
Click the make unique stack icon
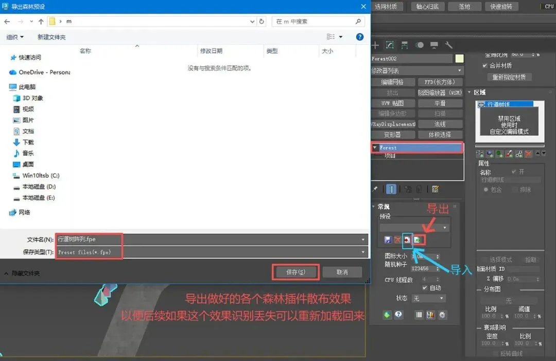tap(408, 190)
